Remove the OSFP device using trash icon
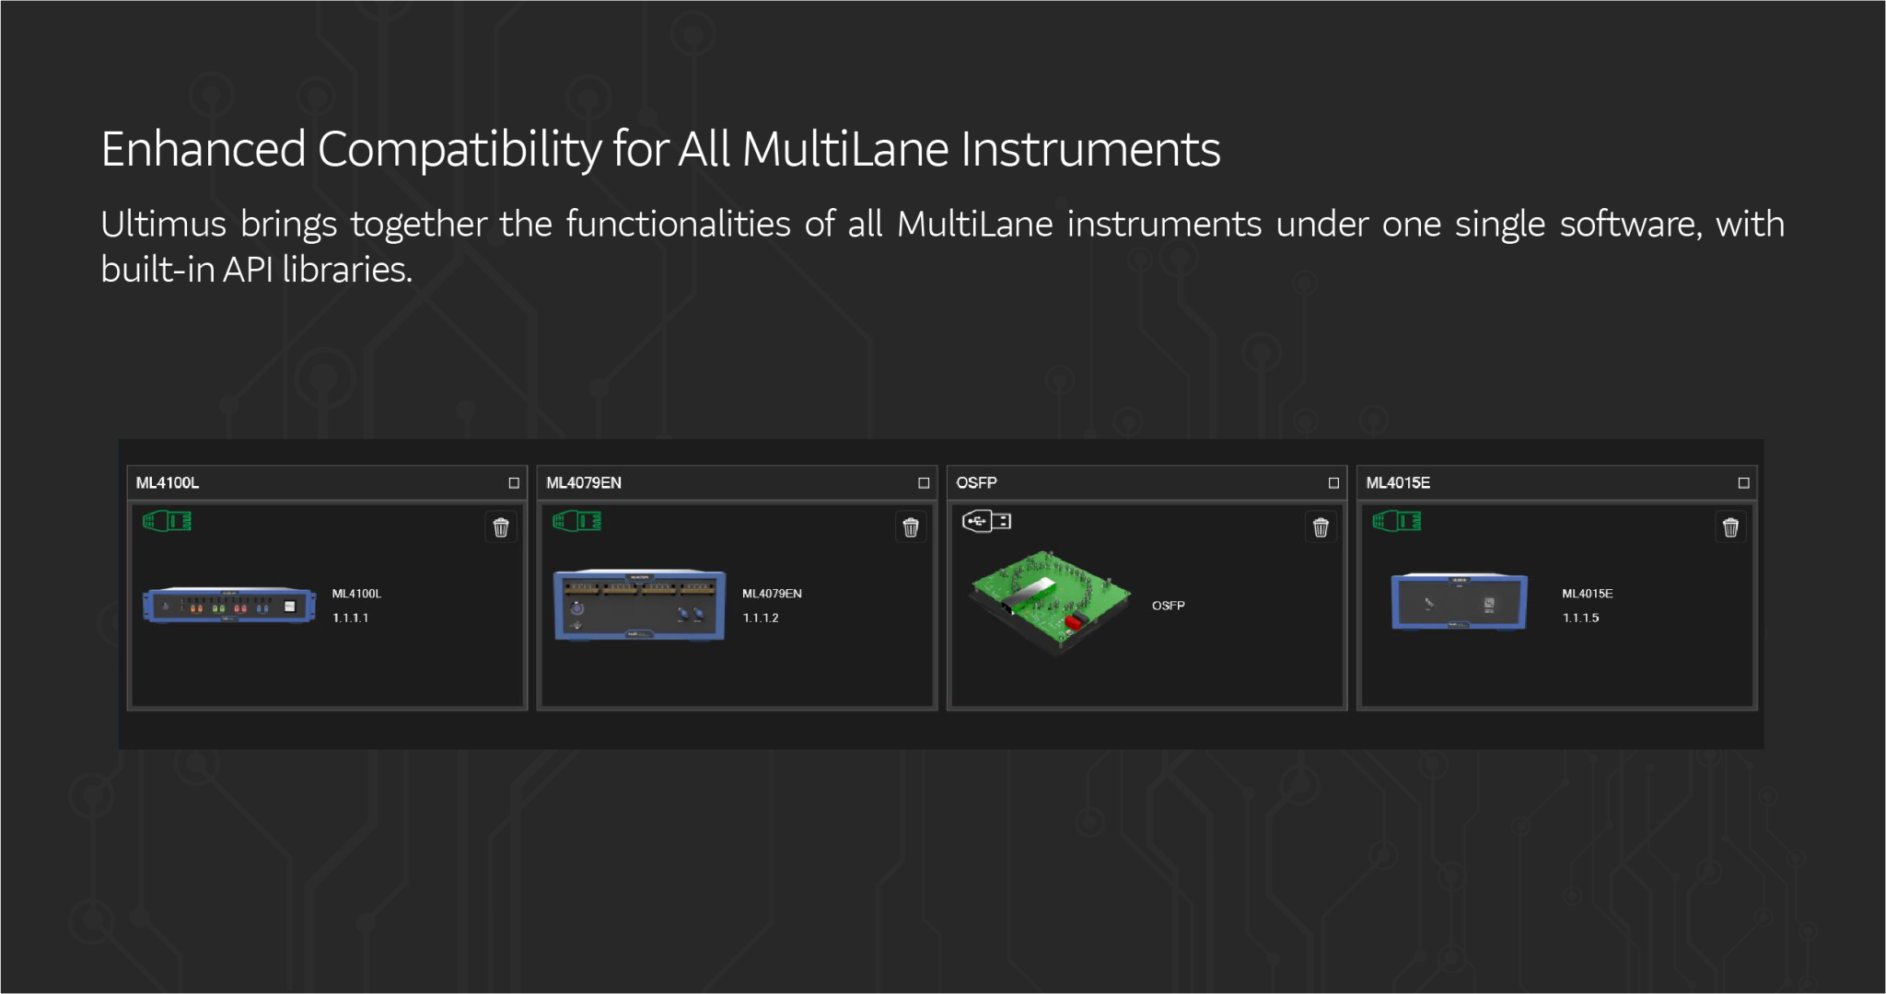 pyautogui.click(x=1321, y=527)
